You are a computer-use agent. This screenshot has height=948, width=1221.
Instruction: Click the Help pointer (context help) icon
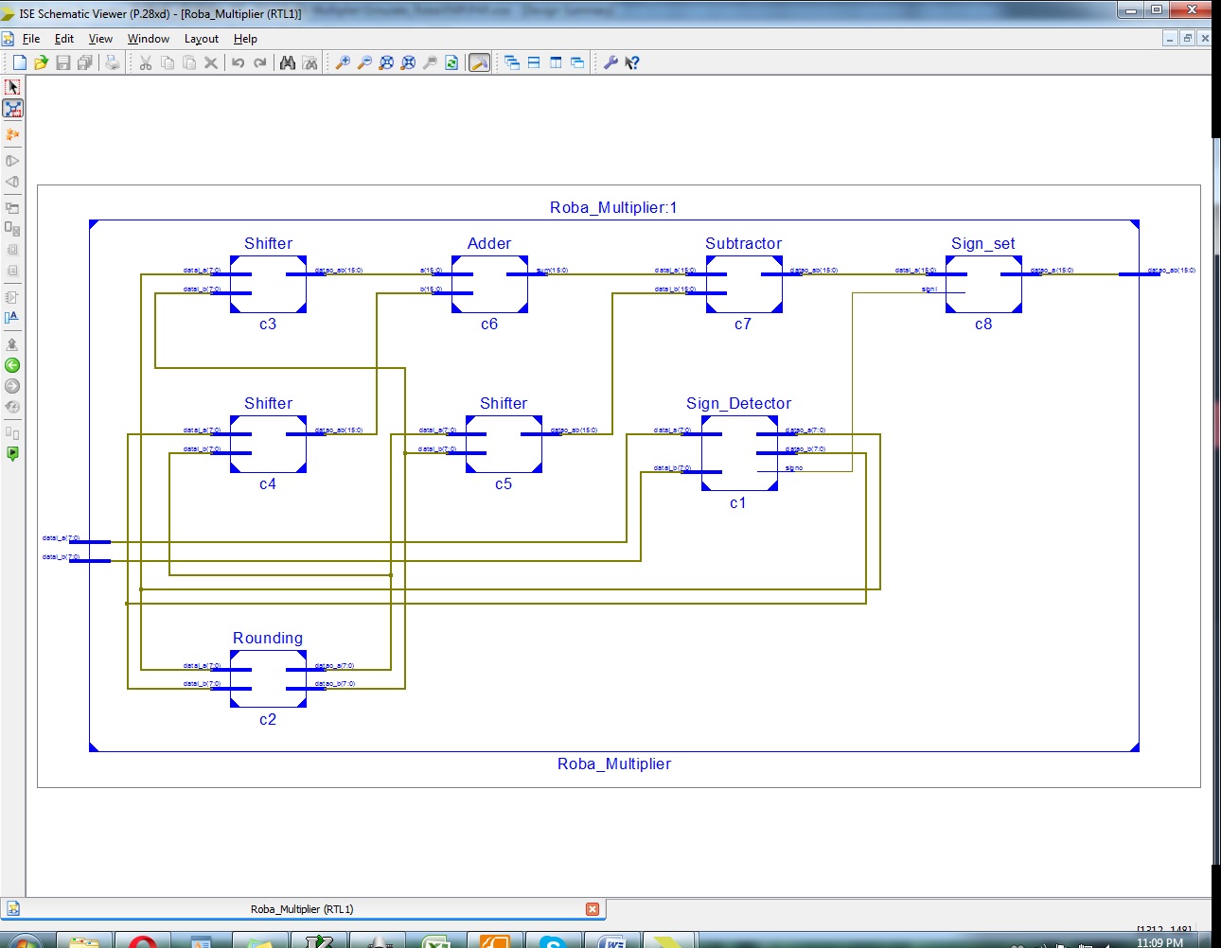tap(631, 62)
